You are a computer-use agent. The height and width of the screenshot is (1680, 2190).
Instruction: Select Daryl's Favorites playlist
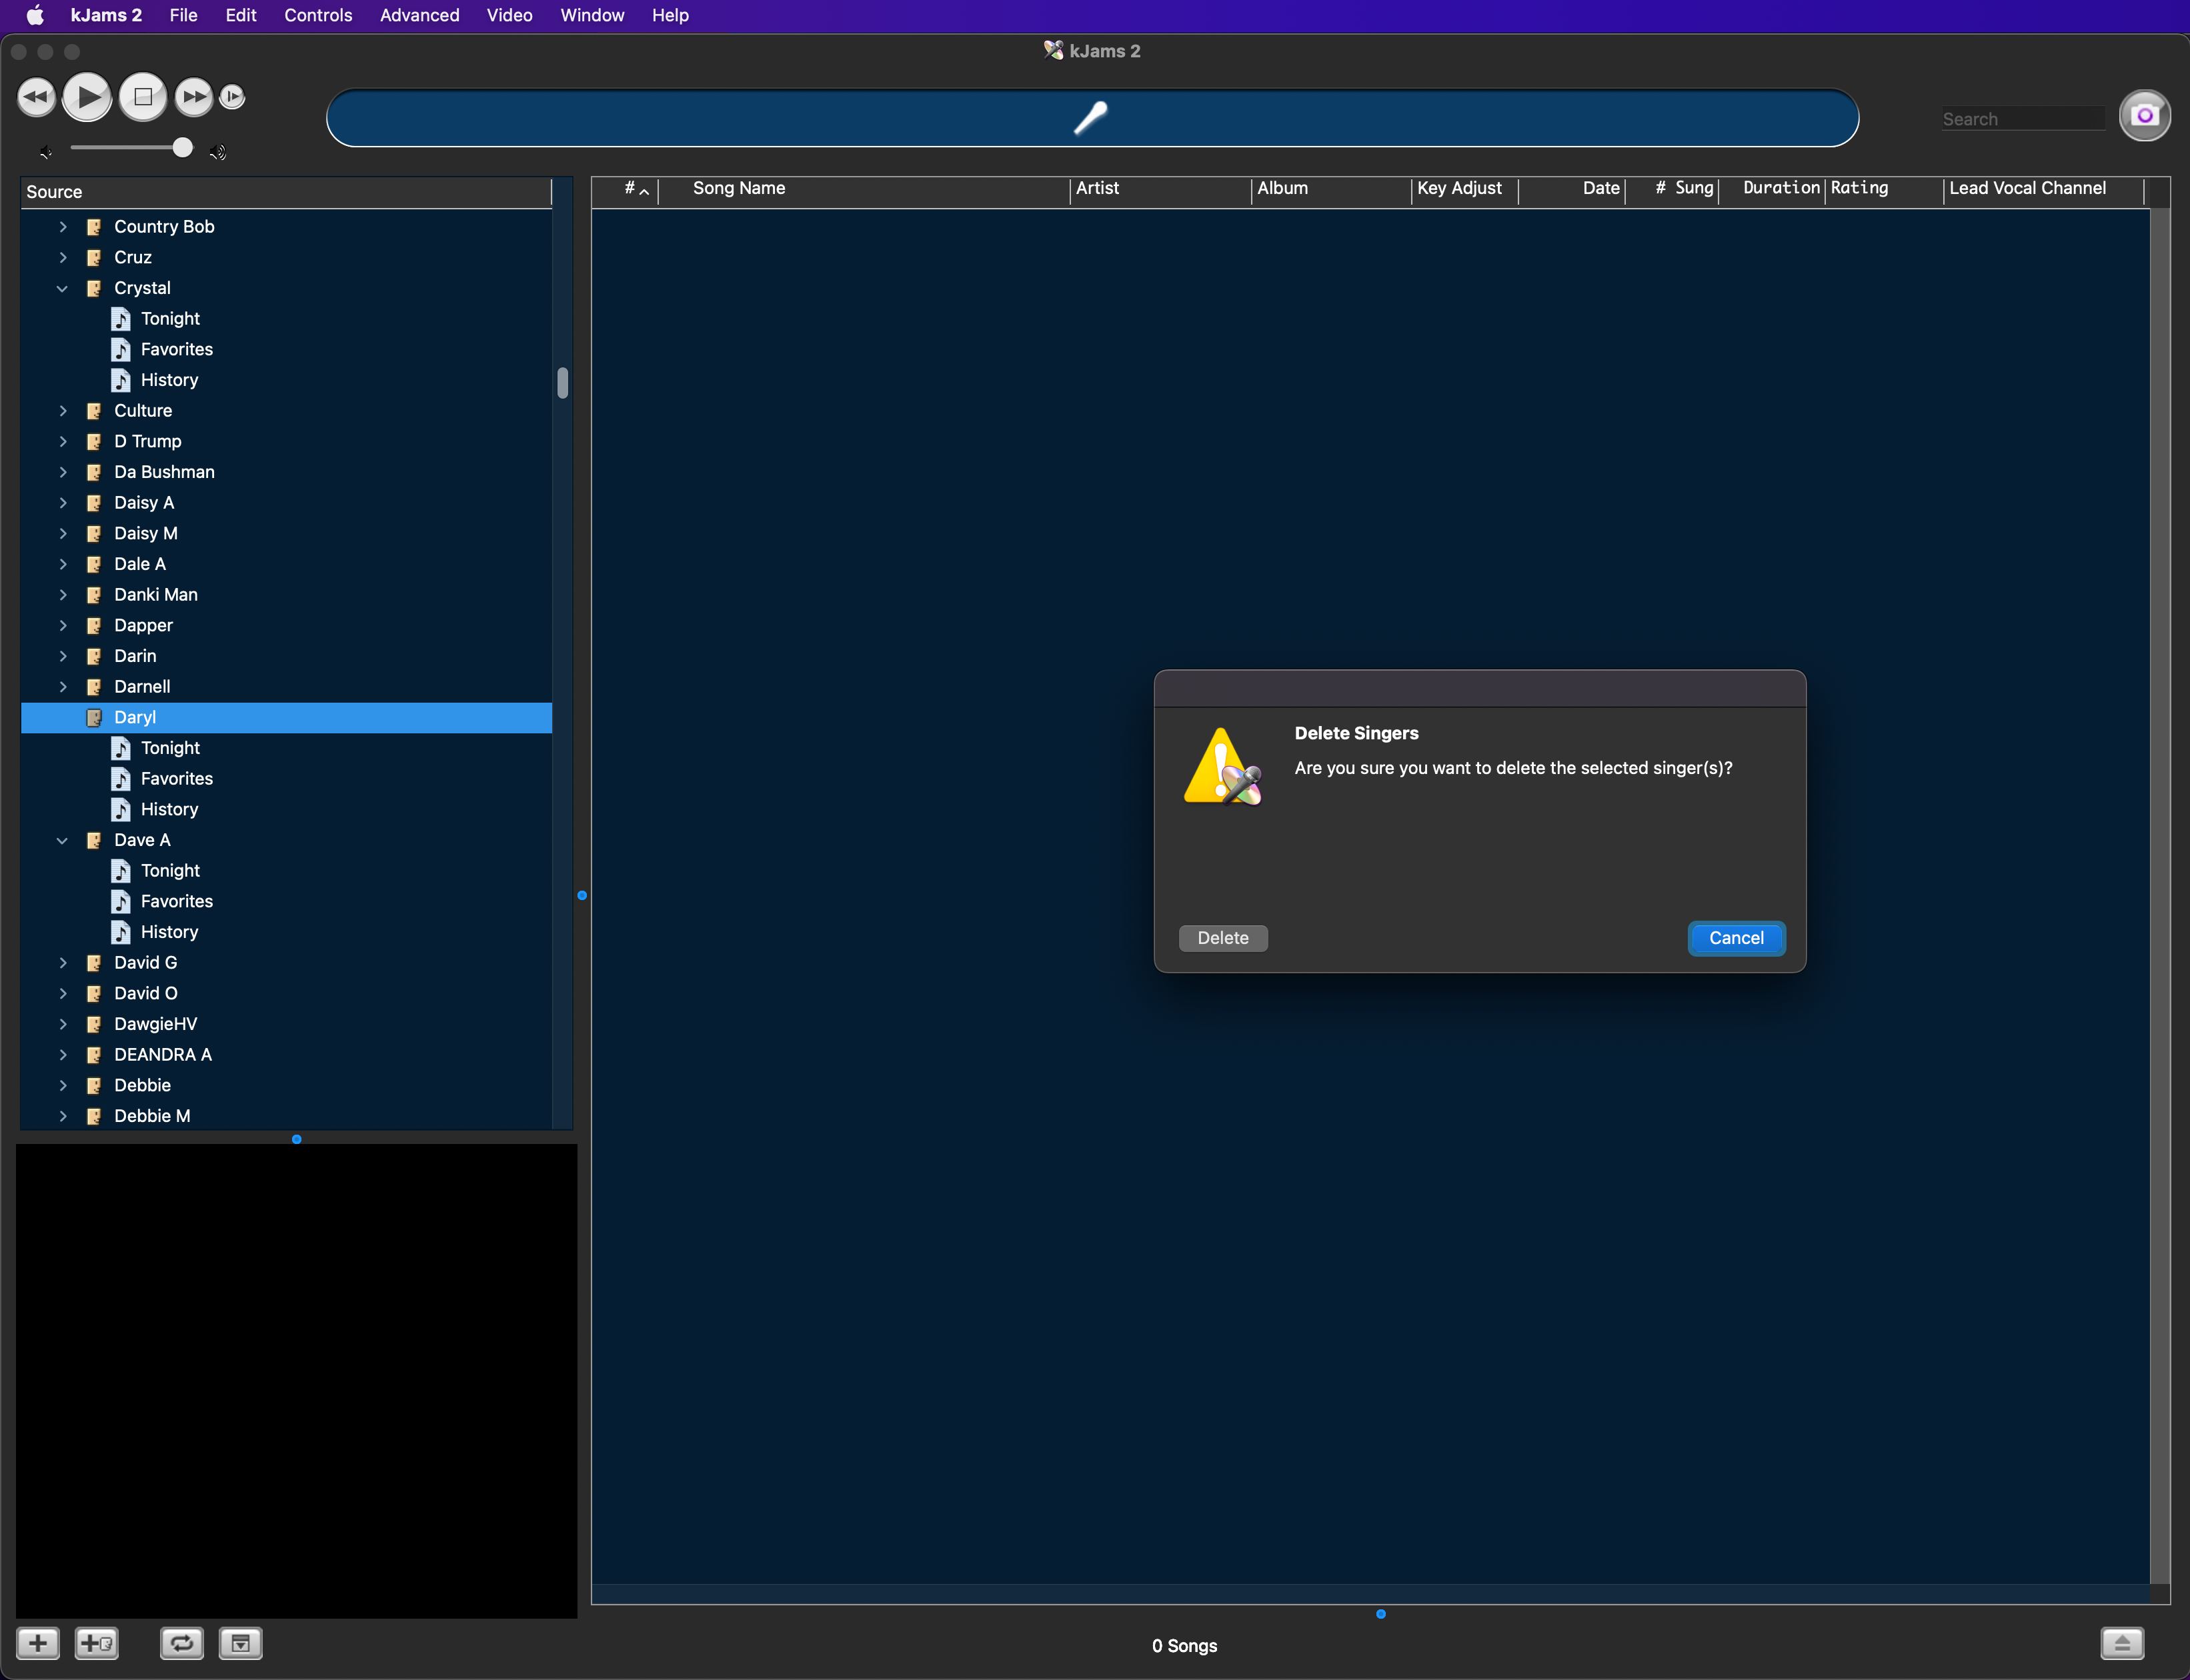(x=176, y=779)
